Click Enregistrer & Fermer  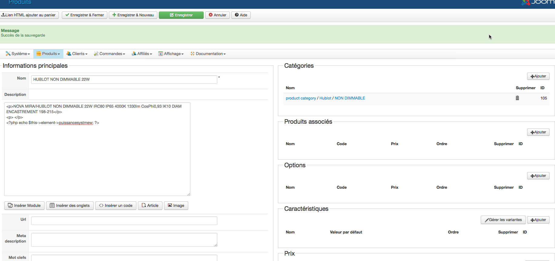85,15
